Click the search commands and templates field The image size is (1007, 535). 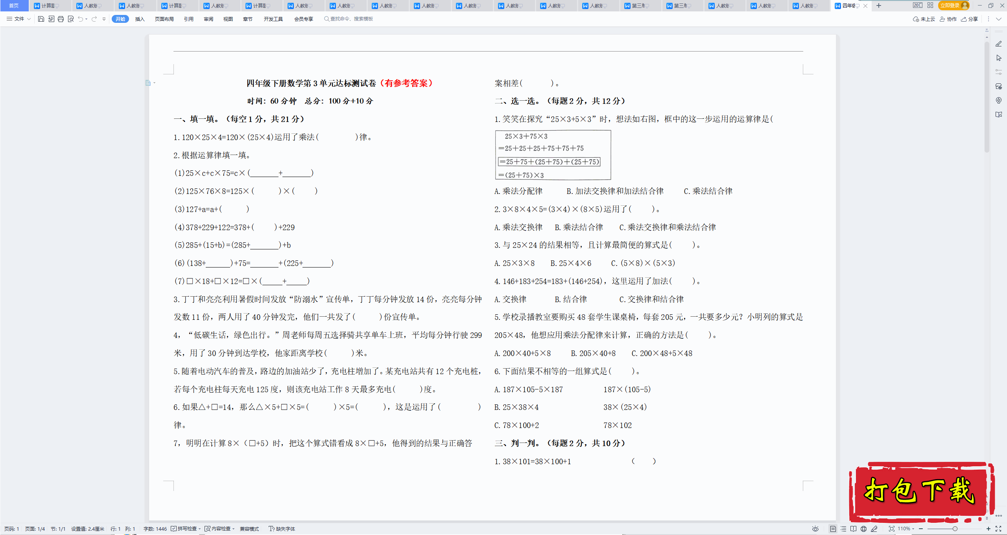click(349, 19)
